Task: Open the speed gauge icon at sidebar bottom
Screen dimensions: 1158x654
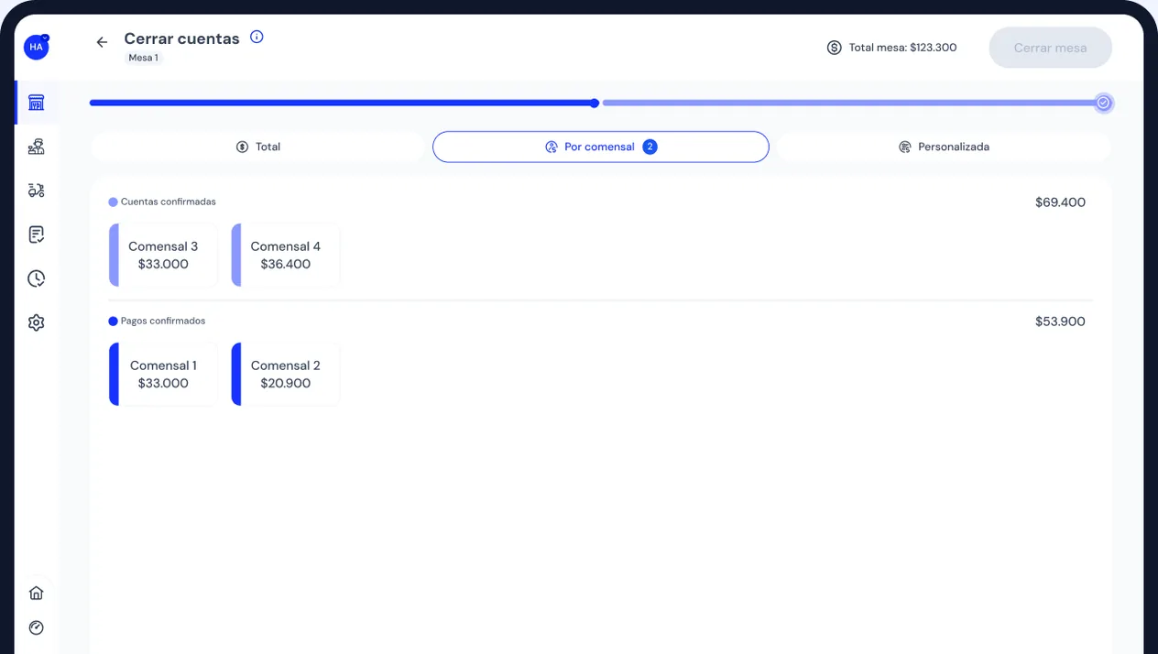Action: coord(37,627)
